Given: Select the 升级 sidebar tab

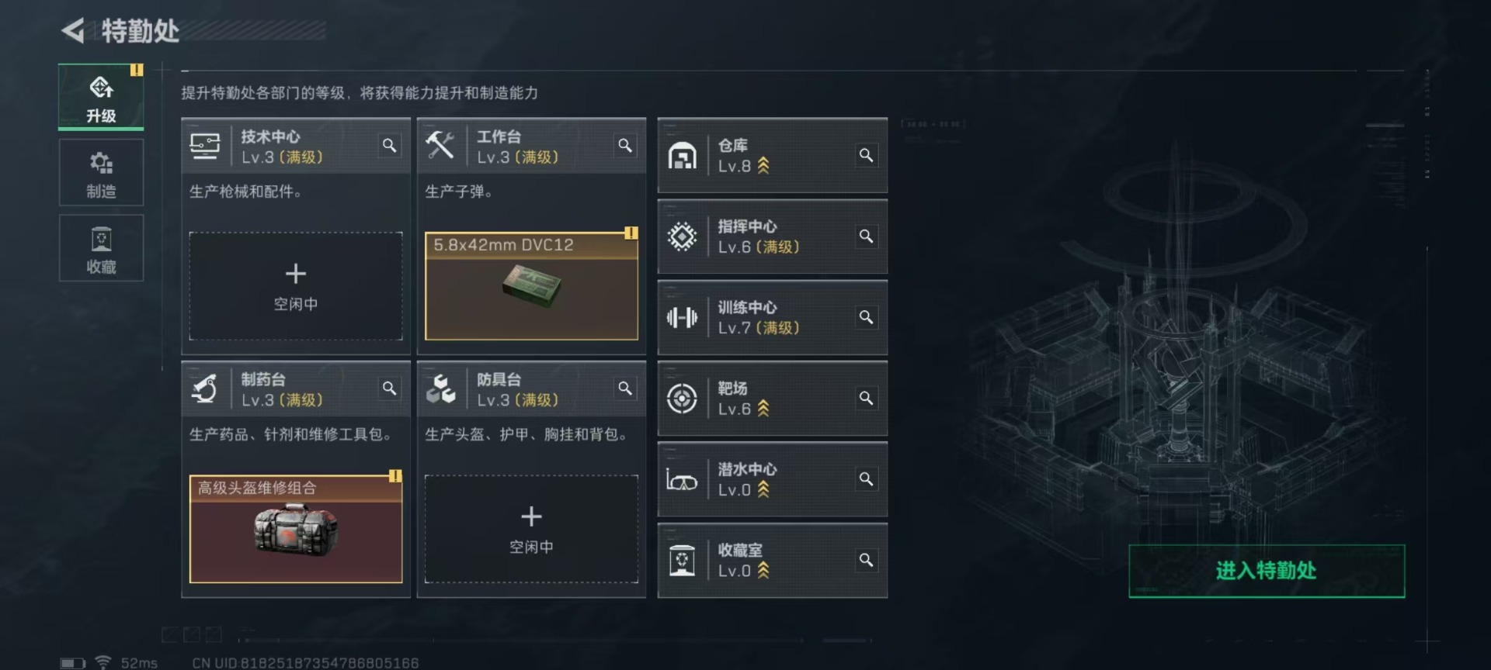Looking at the screenshot, I should pos(101,97).
